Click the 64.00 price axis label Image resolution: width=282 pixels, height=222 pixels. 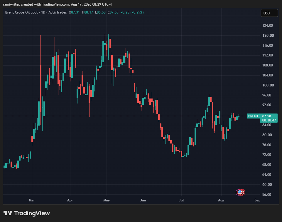[x=267, y=175]
